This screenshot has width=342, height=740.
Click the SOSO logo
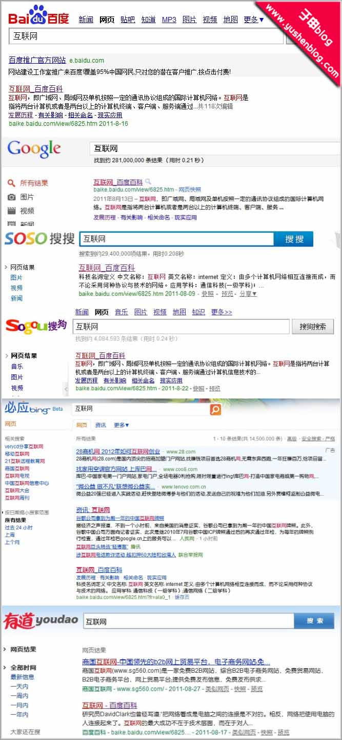(x=39, y=239)
